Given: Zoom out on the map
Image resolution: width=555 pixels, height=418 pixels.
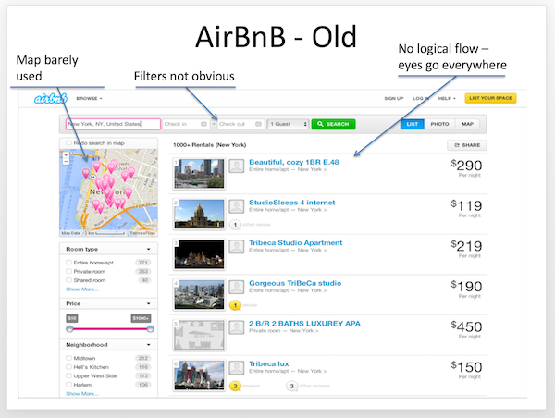Looking at the screenshot, I should (x=66, y=162).
